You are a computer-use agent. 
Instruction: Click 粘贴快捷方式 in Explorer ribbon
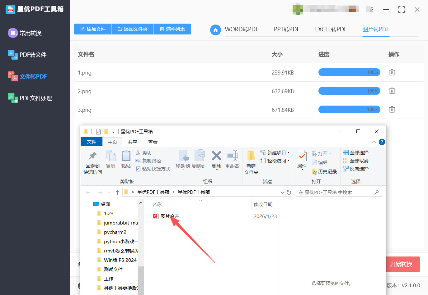pyautogui.click(x=153, y=169)
